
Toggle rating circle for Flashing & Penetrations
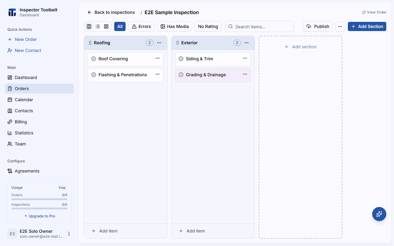[94, 75]
